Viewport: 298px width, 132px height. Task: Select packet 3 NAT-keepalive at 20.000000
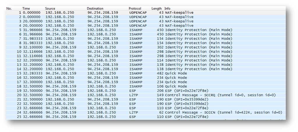click(146, 21)
